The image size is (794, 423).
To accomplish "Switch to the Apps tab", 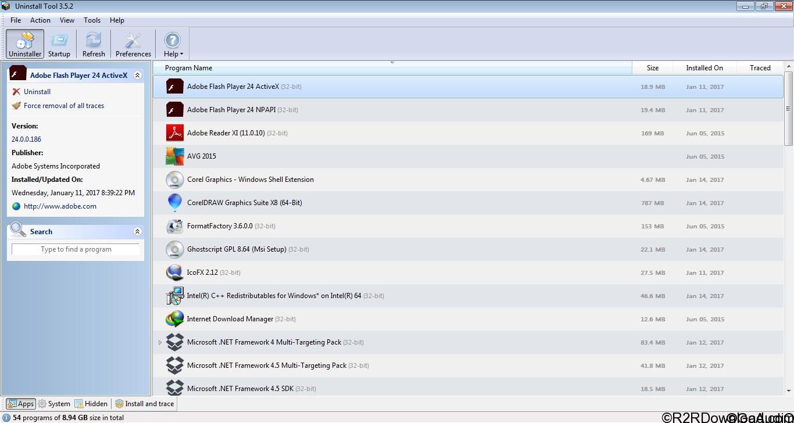I will pos(21,404).
